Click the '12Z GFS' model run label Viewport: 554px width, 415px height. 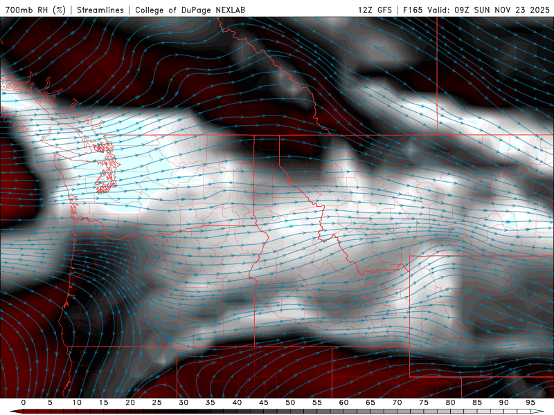click(x=375, y=10)
